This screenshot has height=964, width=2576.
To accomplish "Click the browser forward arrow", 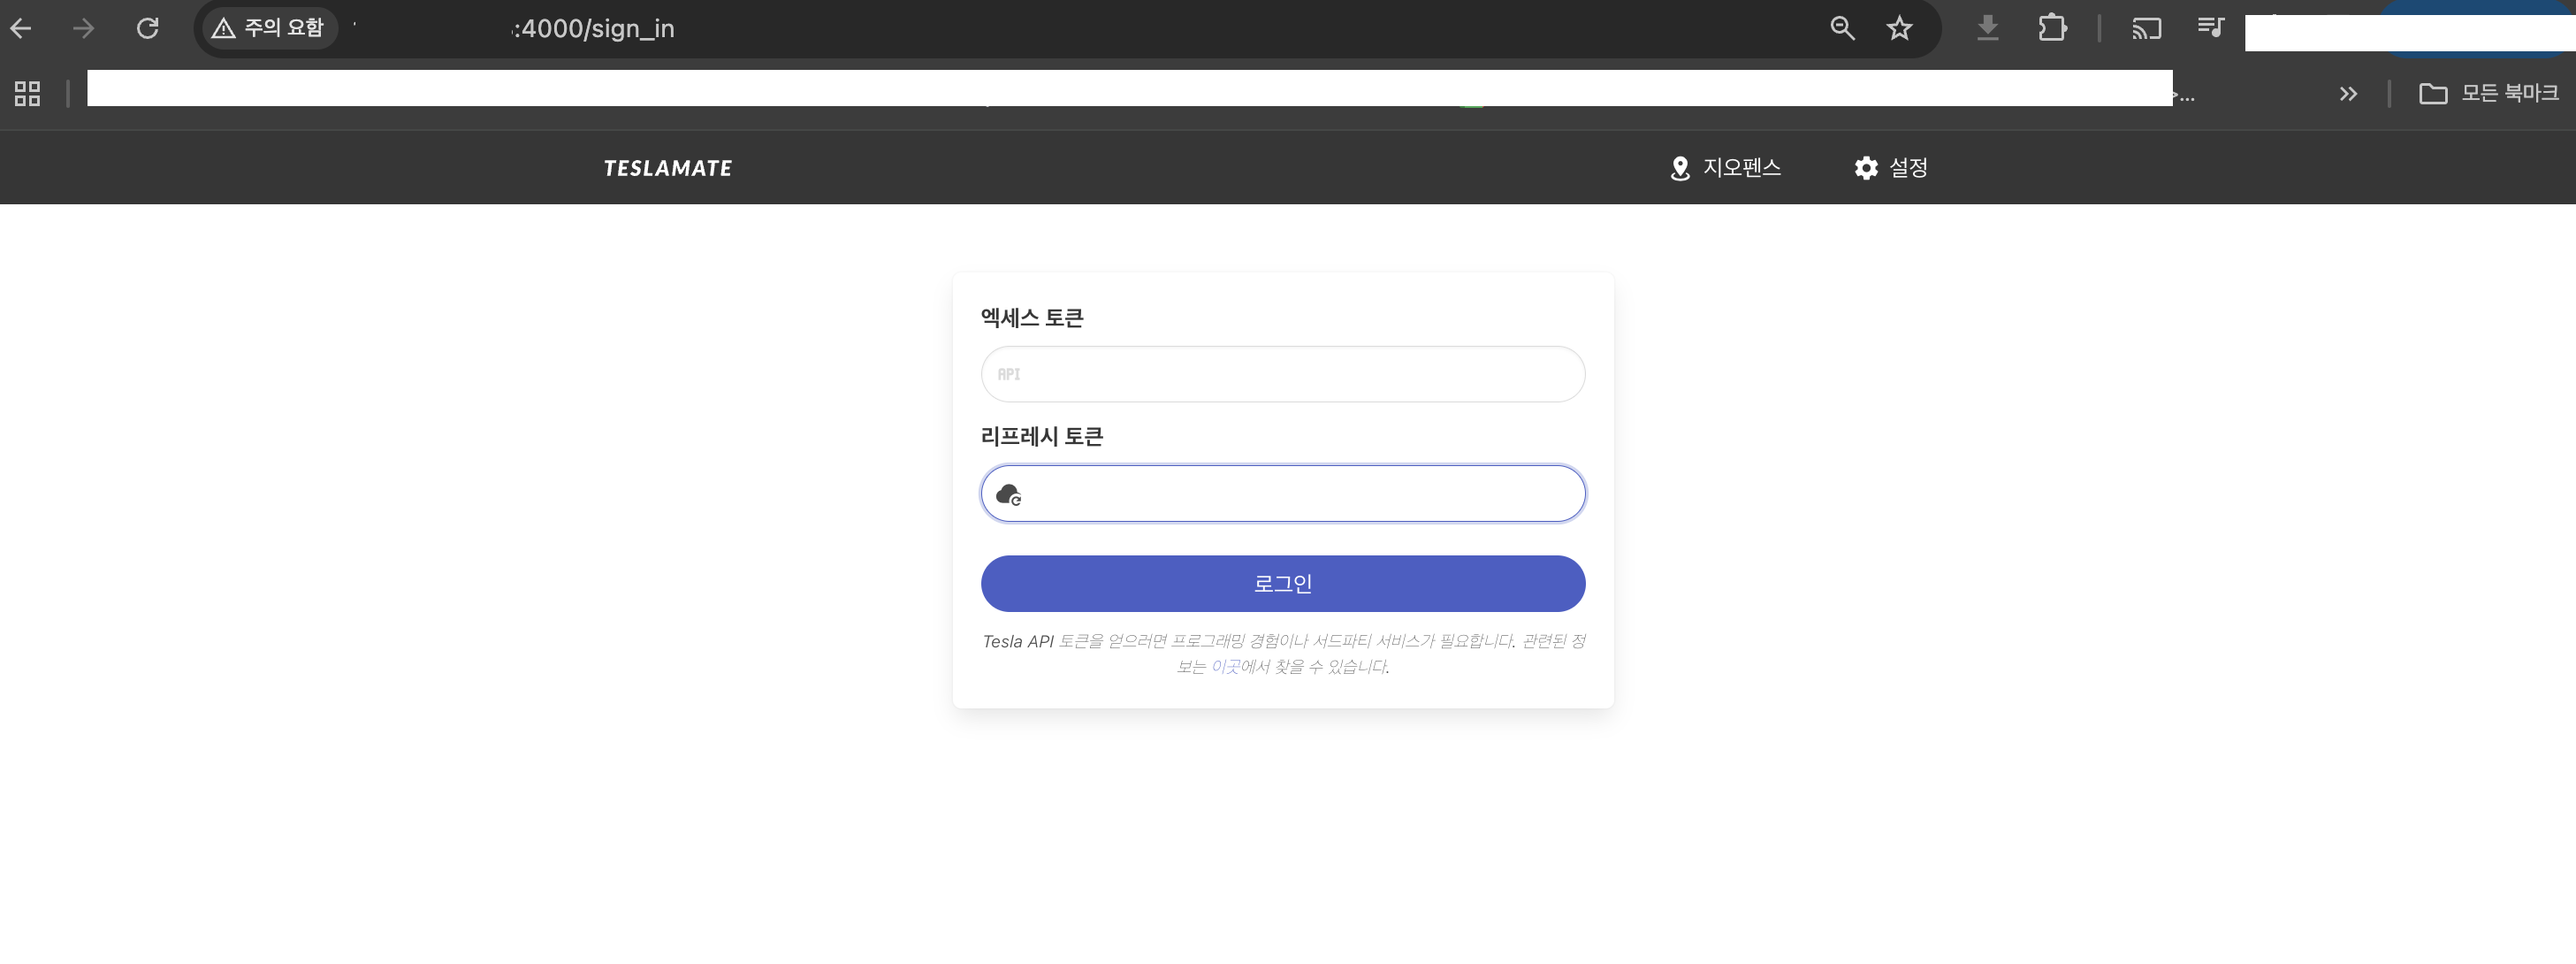I will 84,28.
